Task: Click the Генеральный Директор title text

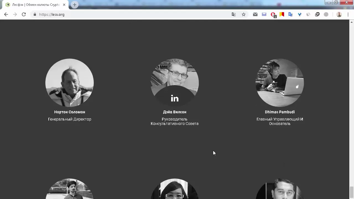Action: click(x=70, y=119)
